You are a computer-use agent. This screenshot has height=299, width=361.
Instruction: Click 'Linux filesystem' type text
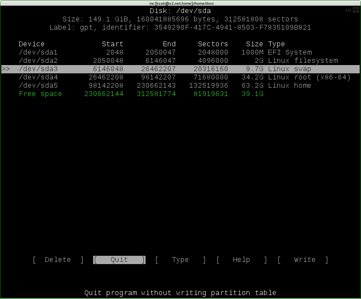point(303,61)
